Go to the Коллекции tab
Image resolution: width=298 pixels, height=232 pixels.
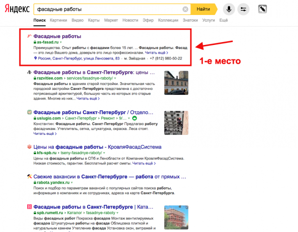pyautogui.click(x=168, y=20)
